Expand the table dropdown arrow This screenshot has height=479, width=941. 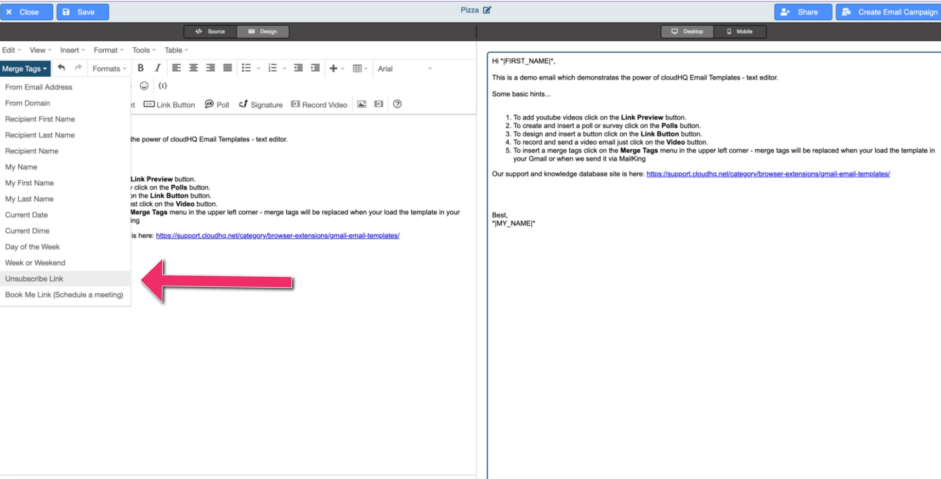pos(366,69)
